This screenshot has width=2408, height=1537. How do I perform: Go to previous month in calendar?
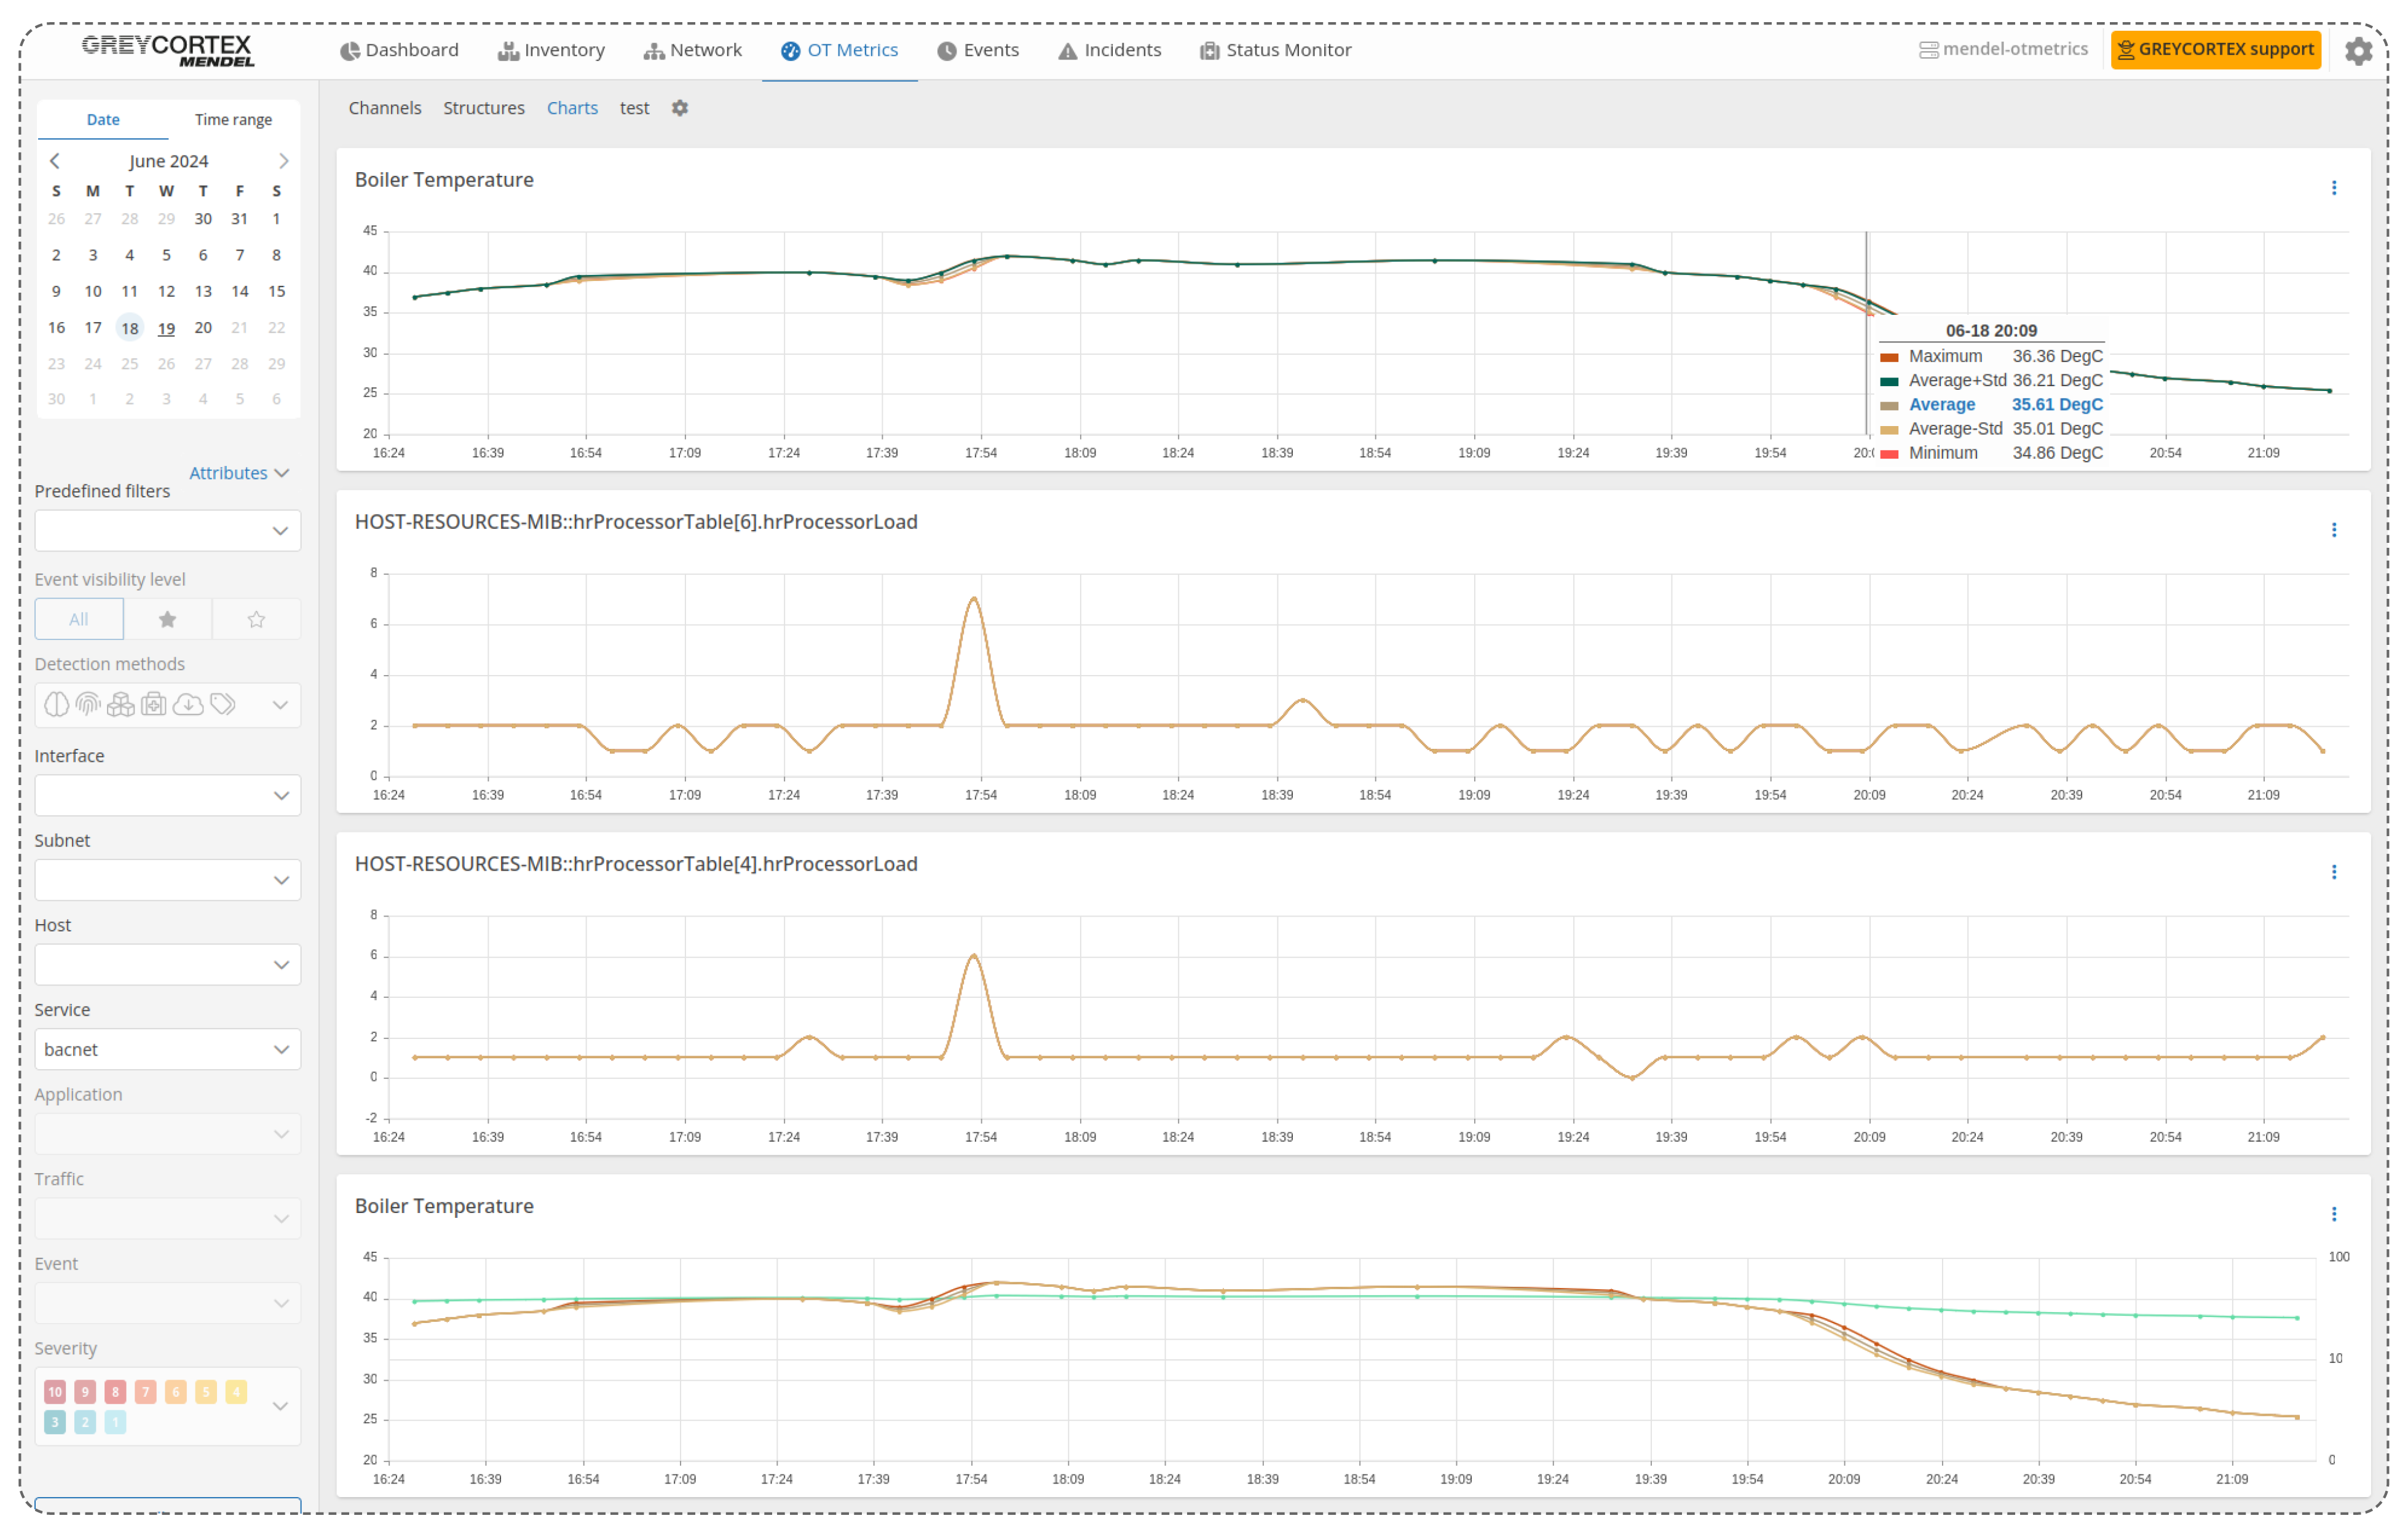click(55, 161)
